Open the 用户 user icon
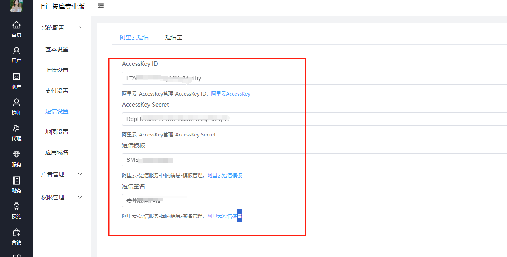Viewport: 507px width, 257px height. (16, 51)
